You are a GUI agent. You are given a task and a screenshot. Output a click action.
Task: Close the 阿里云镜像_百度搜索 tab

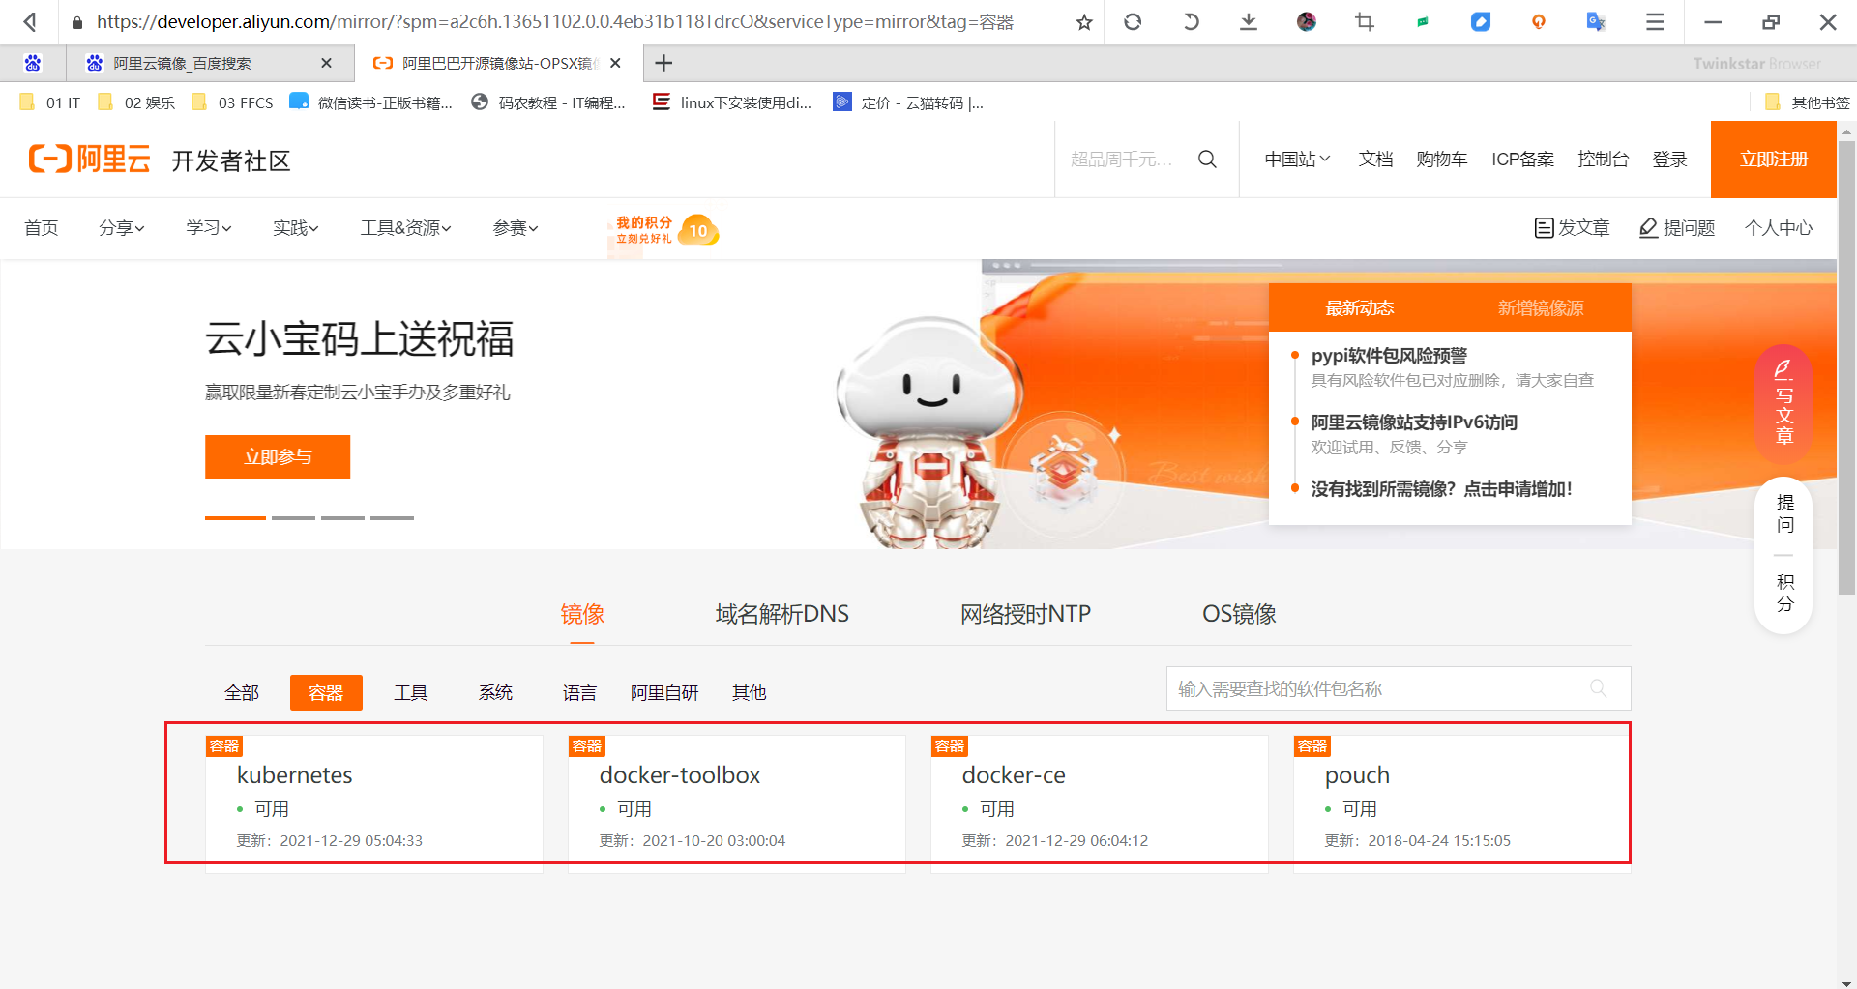[326, 63]
